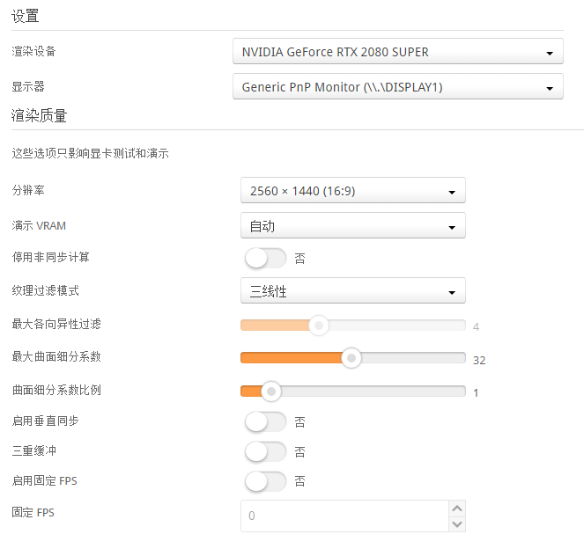Open the 演示 VRAM dropdown

352,226
